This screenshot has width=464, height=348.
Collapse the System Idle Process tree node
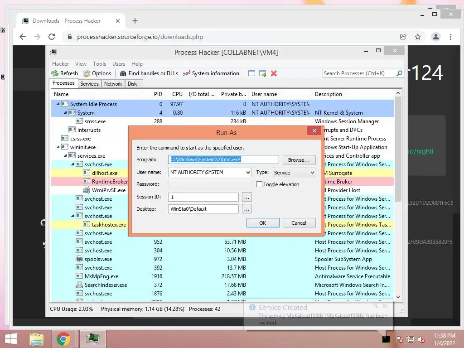click(58, 104)
